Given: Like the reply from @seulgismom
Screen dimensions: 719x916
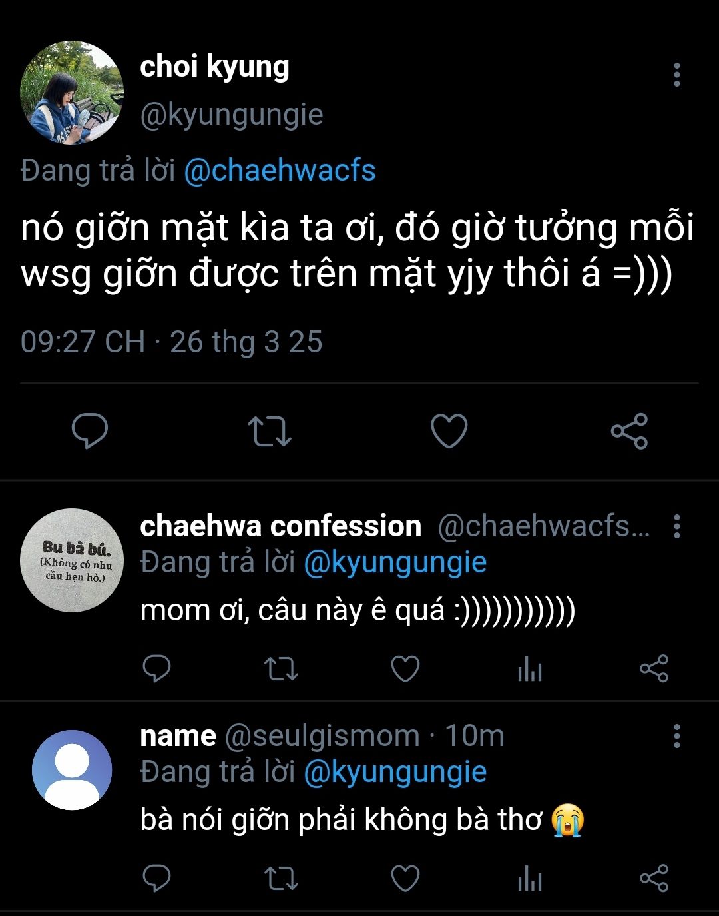Looking at the screenshot, I should pos(405,879).
